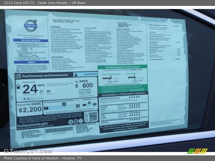215x161 pixels.
Task: Click the gasoline pump icon beside Gasoline Vehicle
Action: click(x=76, y=75)
